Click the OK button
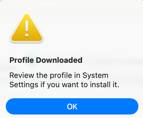This screenshot has width=143, height=118. (72, 106)
